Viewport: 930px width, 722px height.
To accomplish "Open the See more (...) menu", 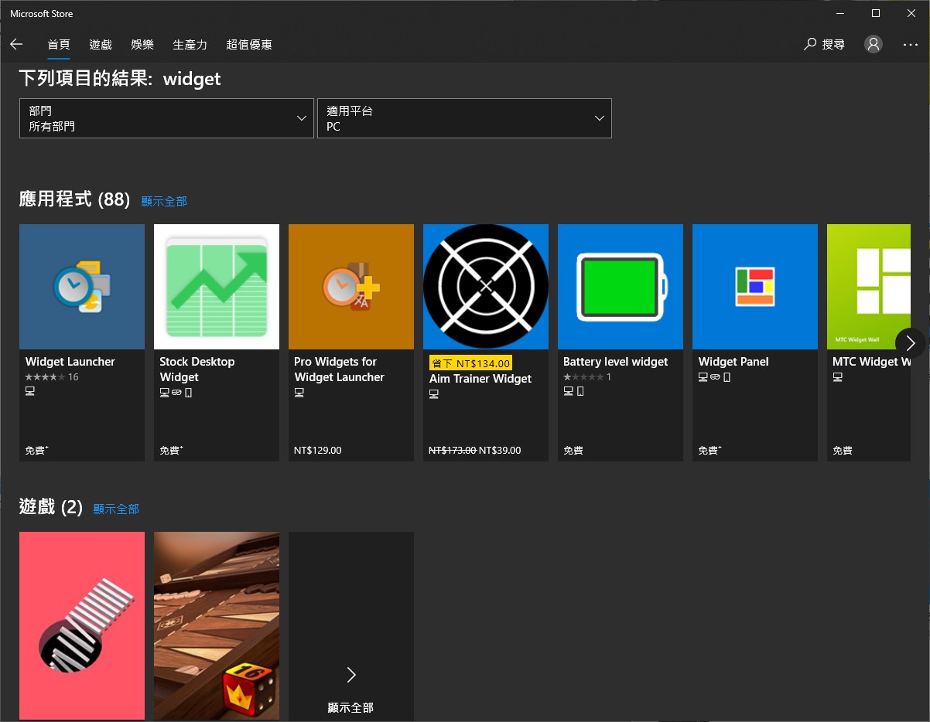I will click(x=911, y=44).
